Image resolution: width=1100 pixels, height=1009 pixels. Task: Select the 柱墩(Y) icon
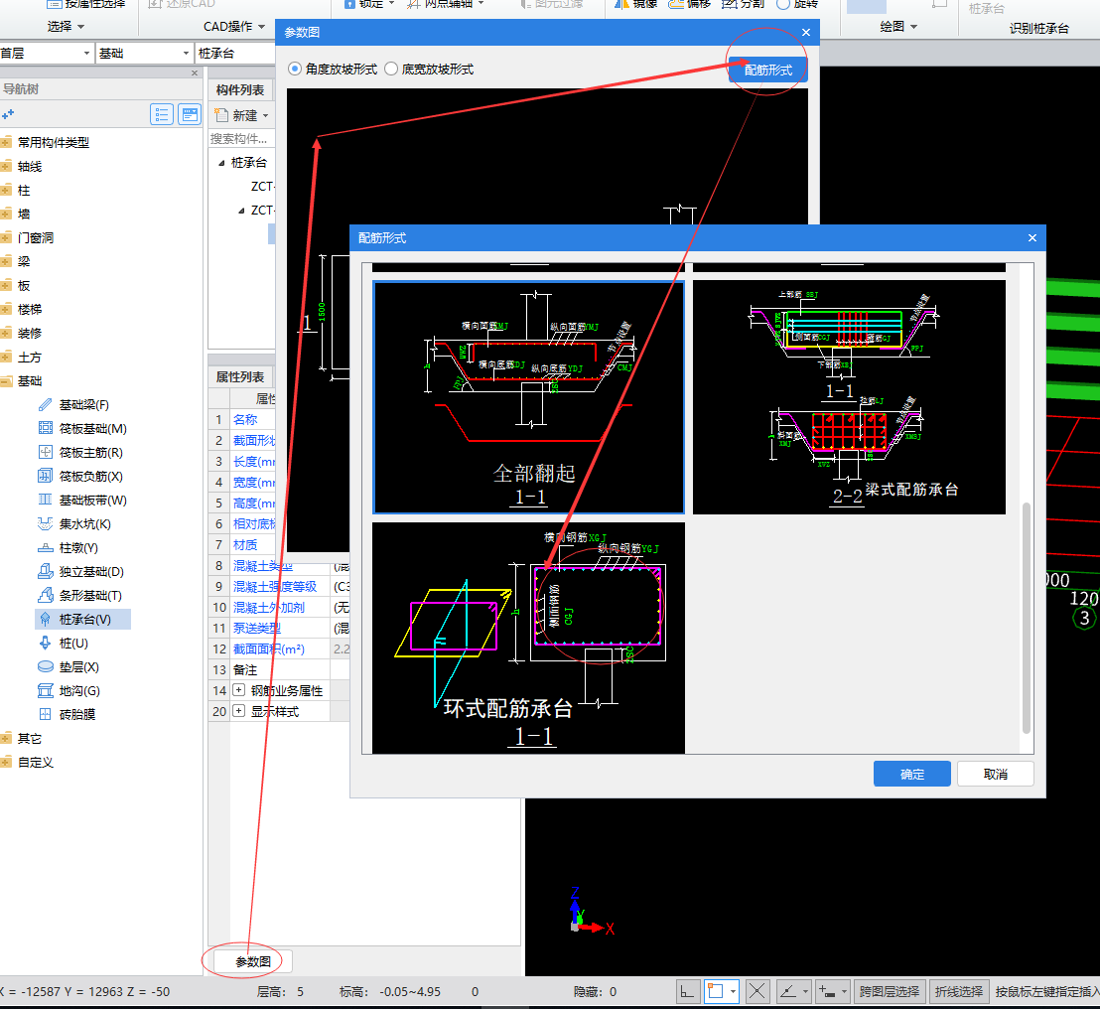pos(45,548)
